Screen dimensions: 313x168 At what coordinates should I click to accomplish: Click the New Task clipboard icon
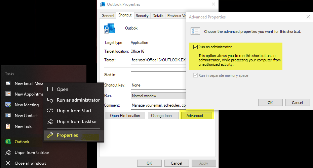(x=8, y=126)
